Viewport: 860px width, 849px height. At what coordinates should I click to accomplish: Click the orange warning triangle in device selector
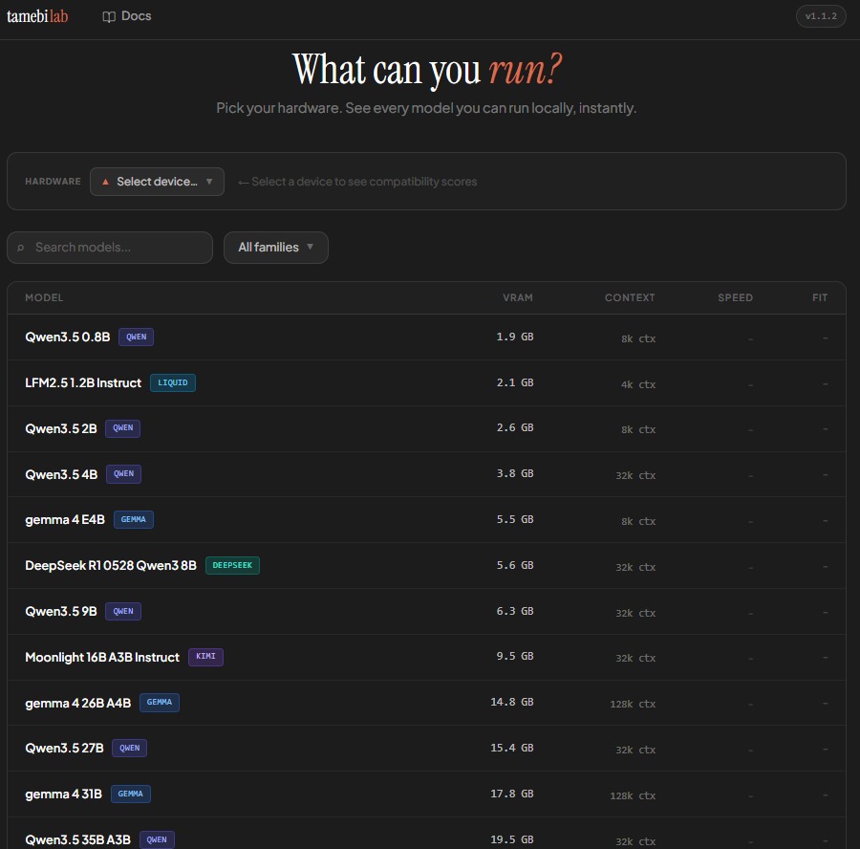pyautogui.click(x=105, y=182)
